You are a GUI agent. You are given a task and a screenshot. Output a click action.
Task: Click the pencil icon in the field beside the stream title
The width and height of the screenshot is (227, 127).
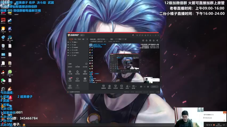tap(125, 39)
